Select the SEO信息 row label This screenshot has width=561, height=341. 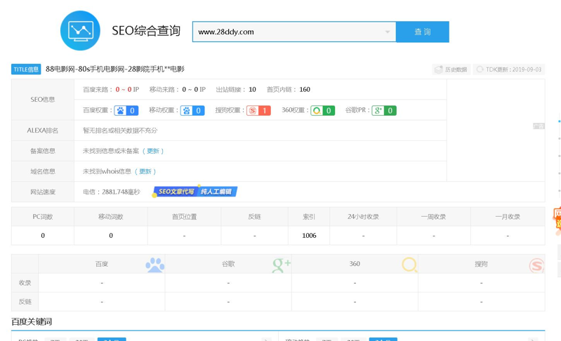43,100
